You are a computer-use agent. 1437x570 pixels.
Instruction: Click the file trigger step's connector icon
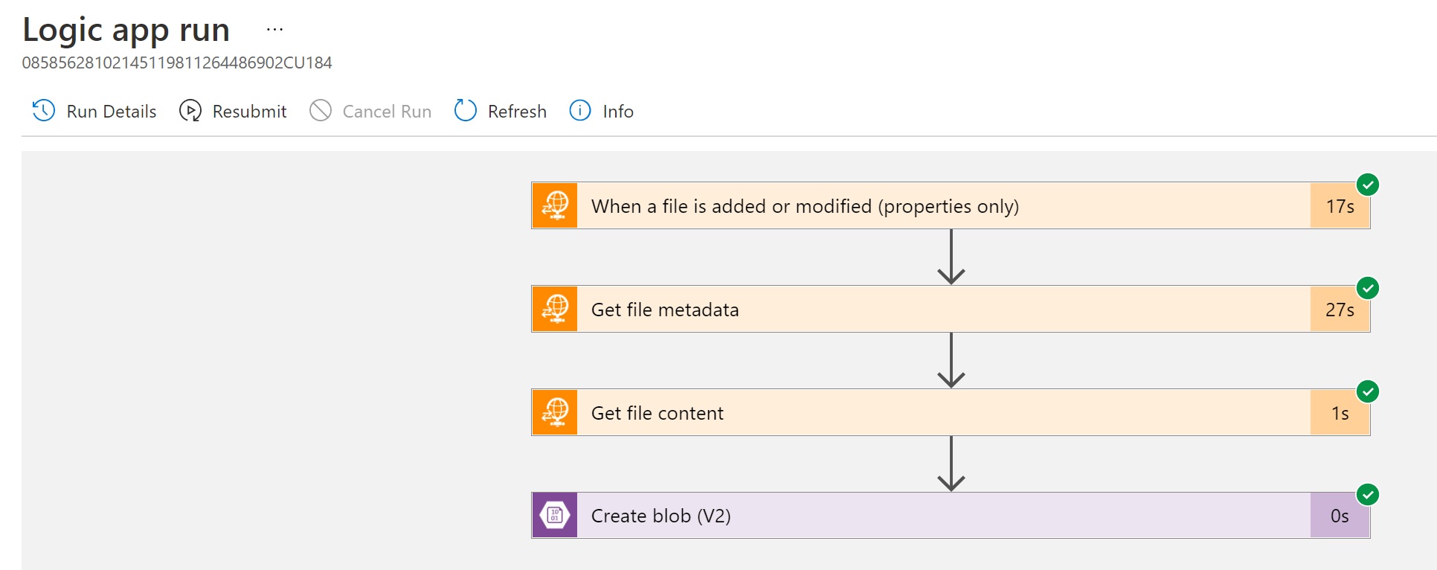[x=555, y=206]
